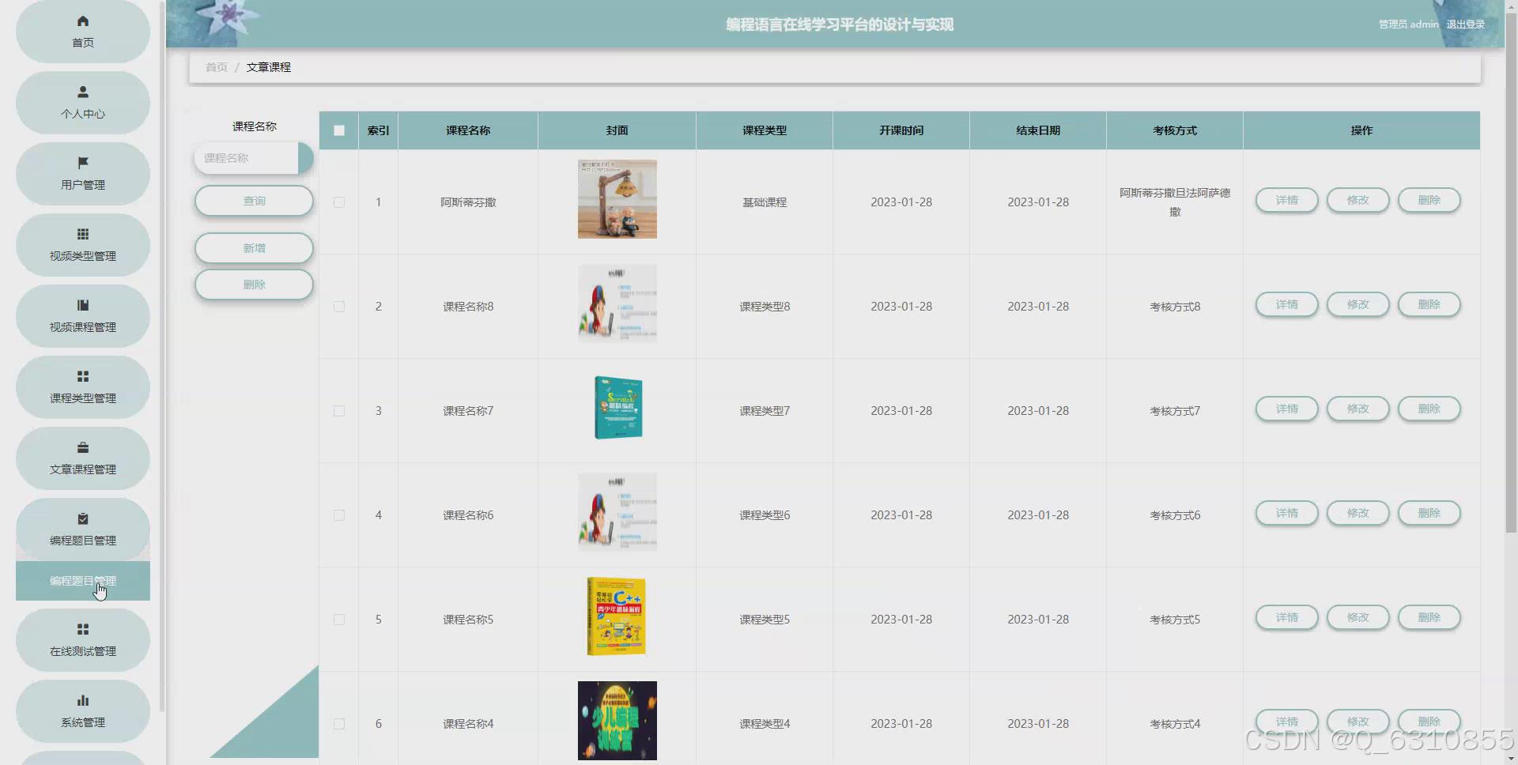Click the cover thumbnail of 课程名称6
The height and width of the screenshot is (765, 1518).
[617, 512]
